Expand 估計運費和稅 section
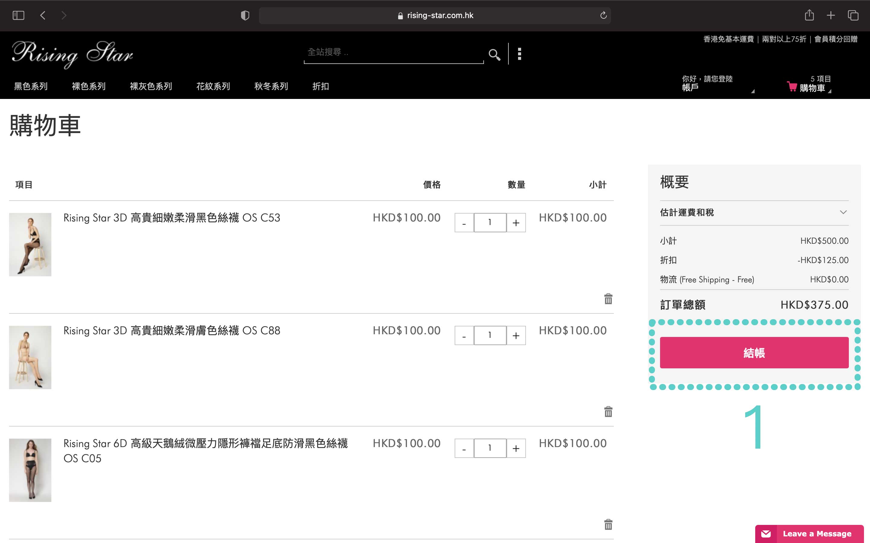This screenshot has height=543, width=870. (x=754, y=213)
